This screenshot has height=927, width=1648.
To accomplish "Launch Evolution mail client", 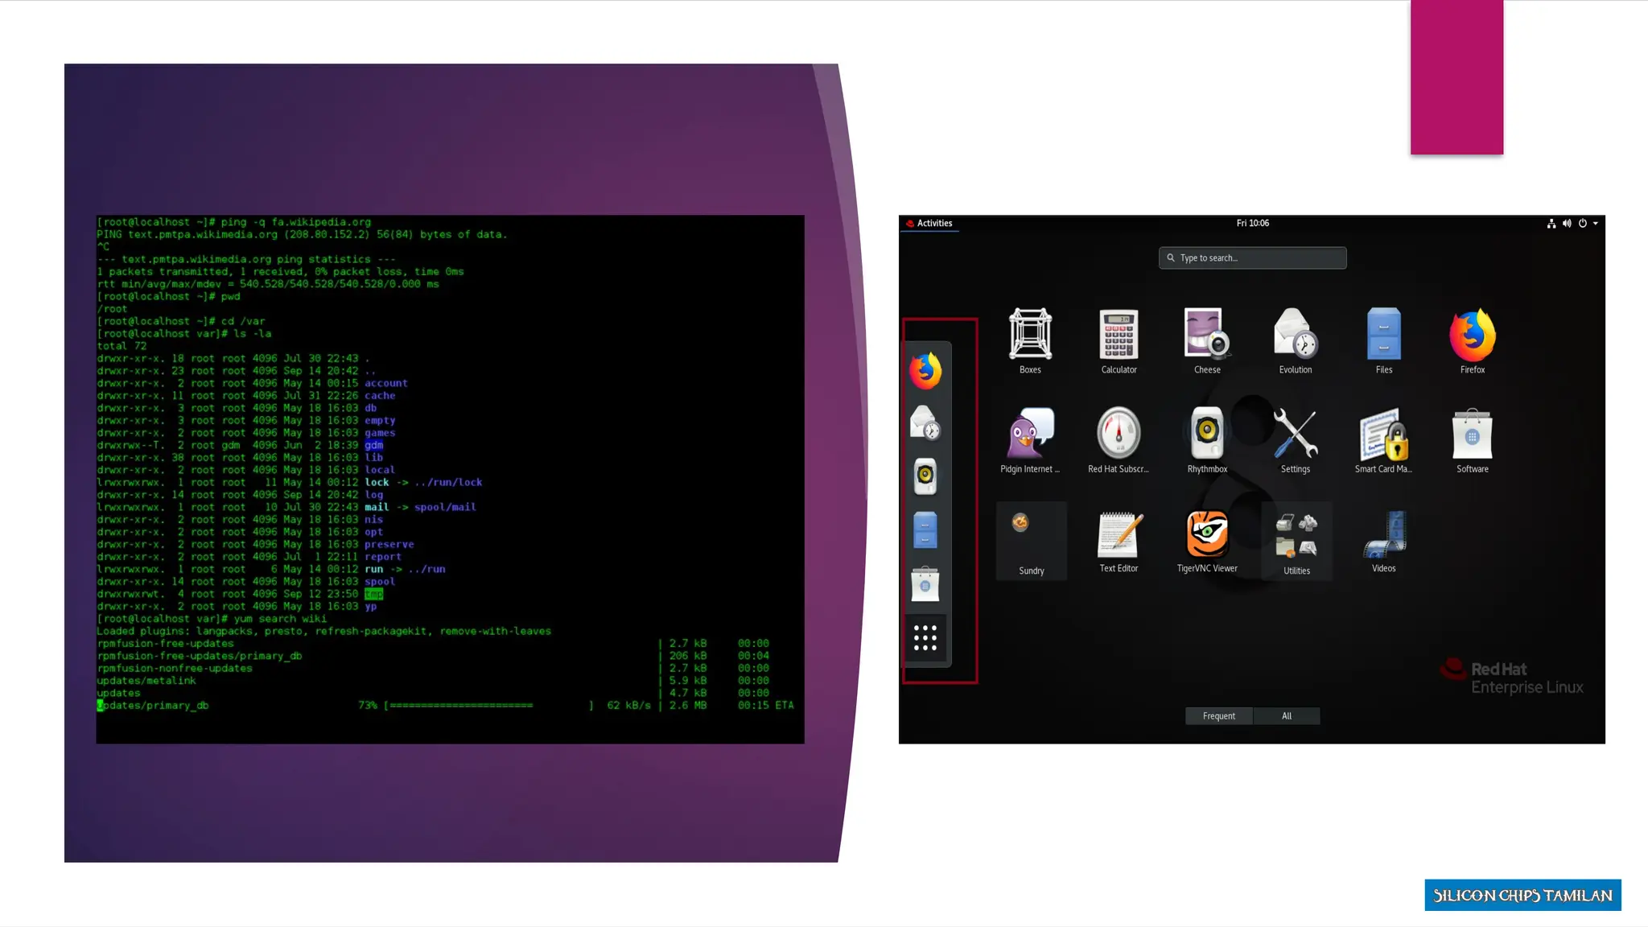I will [1296, 334].
